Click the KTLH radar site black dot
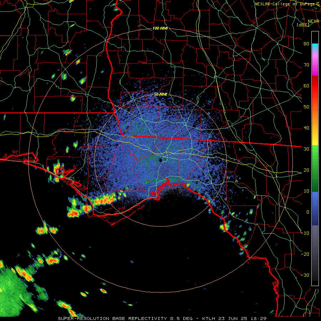321x321 pixels. (x=161, y=160)
